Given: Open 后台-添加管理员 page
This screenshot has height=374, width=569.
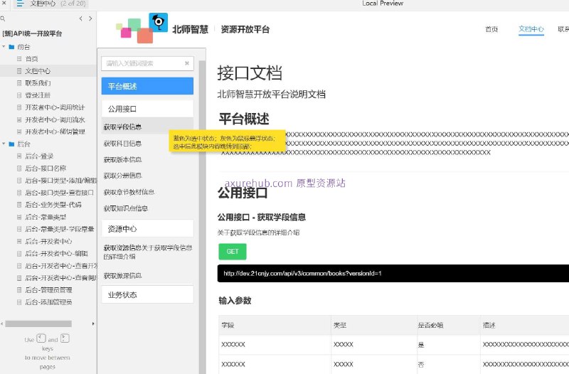Looking at the screenshot, I should (48, 302).
